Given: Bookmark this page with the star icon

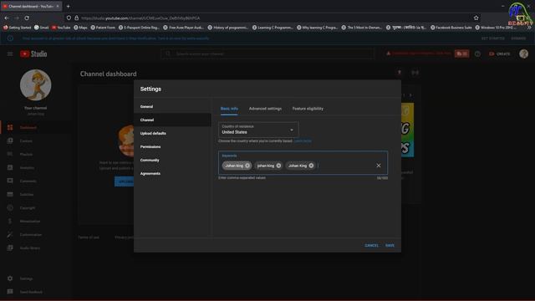Looking at the screenshot, I should [476, 18].
